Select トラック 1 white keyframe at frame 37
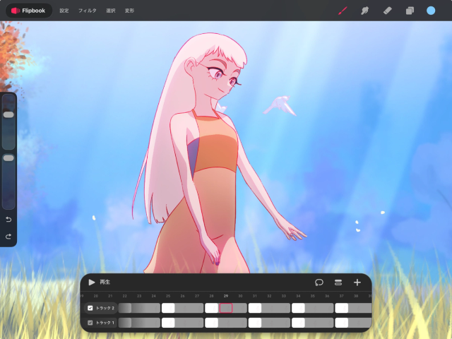Screen dimensions: 452x339 click(342, 323)
